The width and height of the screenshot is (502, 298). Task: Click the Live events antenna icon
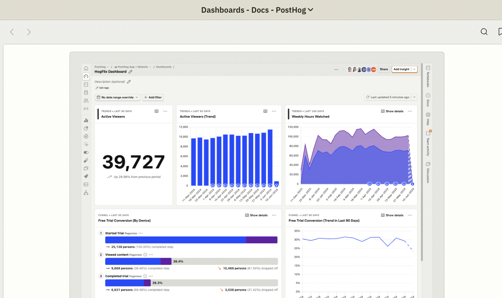point(86,108)
